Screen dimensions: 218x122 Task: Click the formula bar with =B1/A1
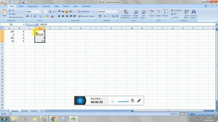[127, 24]
